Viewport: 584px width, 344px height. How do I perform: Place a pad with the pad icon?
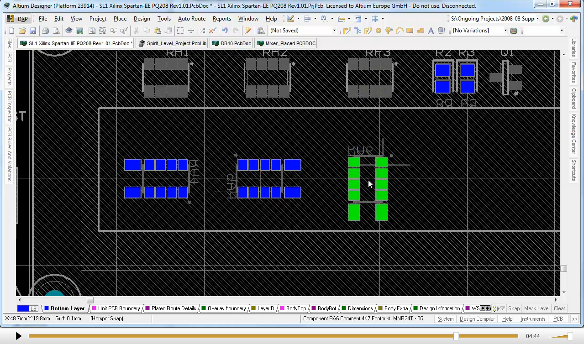pyautogui.click(x=378, y=31)
